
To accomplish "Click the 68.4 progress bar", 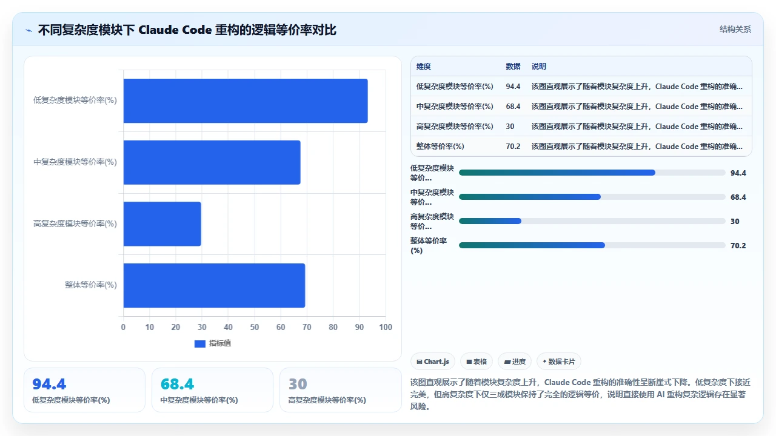I will (x=592, y=197).
